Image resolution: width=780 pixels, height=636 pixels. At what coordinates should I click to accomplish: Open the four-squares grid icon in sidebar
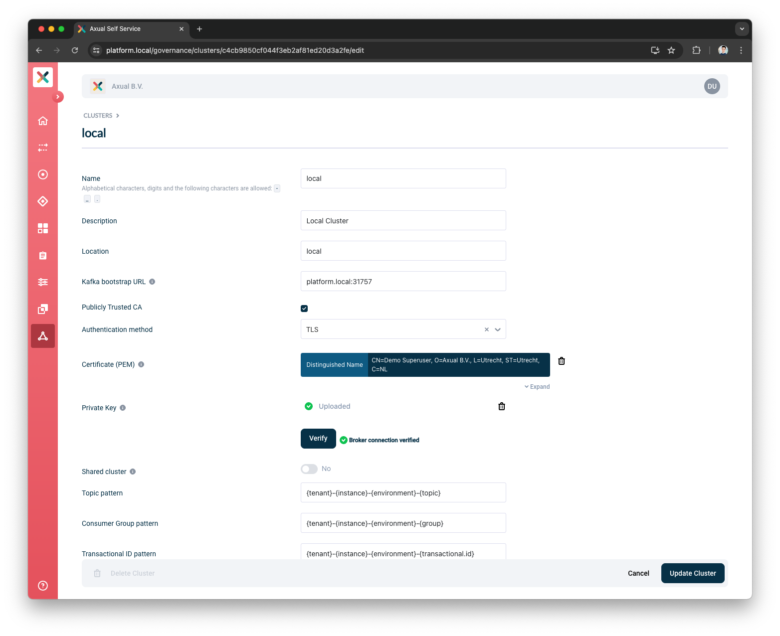(43, 228)
